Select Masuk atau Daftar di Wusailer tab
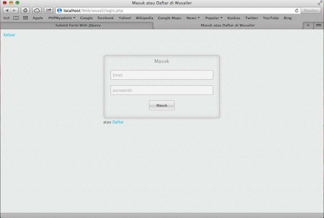324x218 pixels. [228, 25]
